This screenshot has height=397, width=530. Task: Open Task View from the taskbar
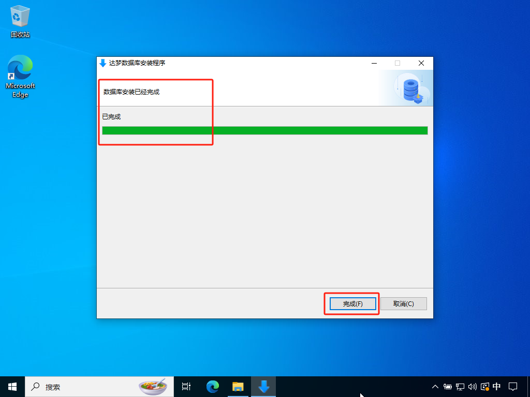click(x=186, y=387)
